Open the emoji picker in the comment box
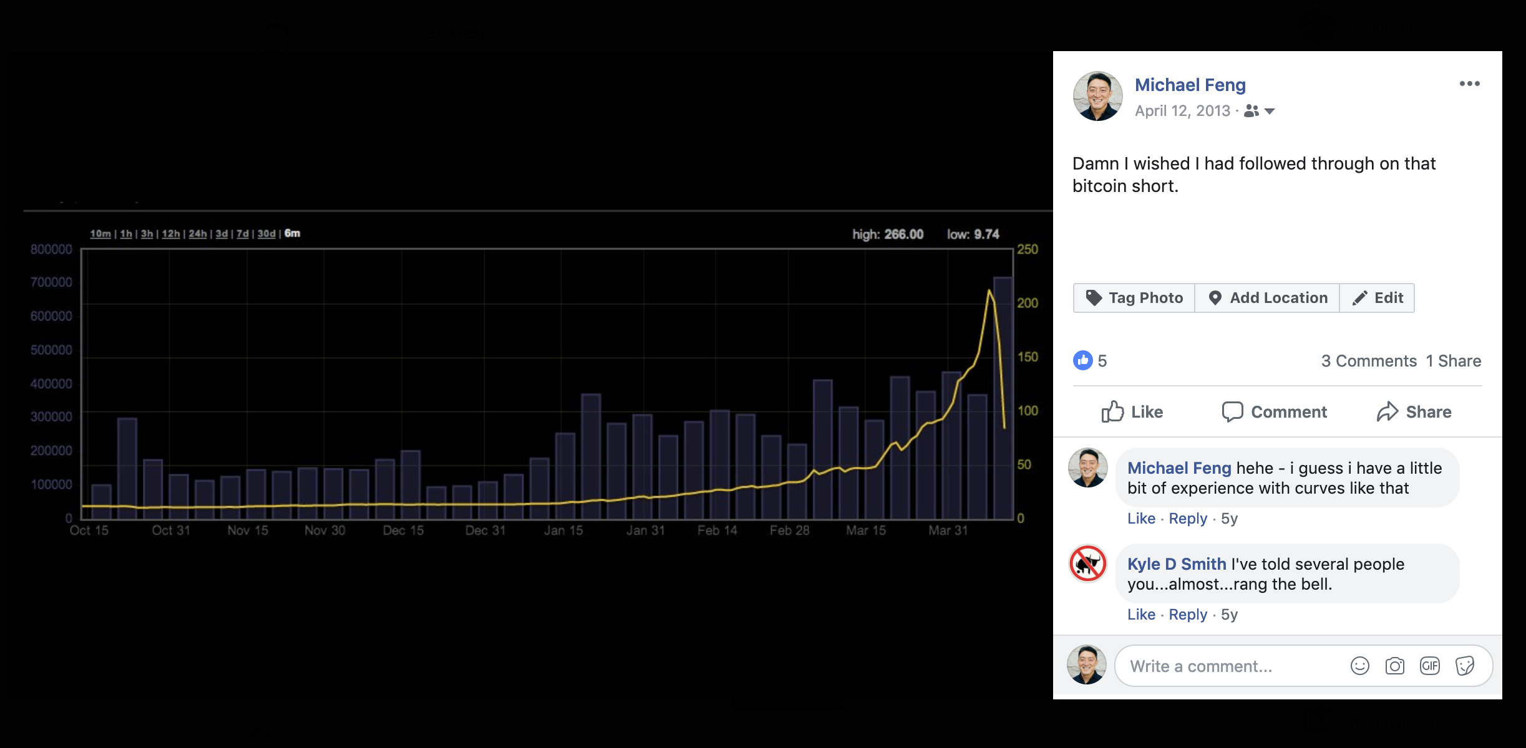This screenshot has width=1526, height=748. tap(1360, 666)
